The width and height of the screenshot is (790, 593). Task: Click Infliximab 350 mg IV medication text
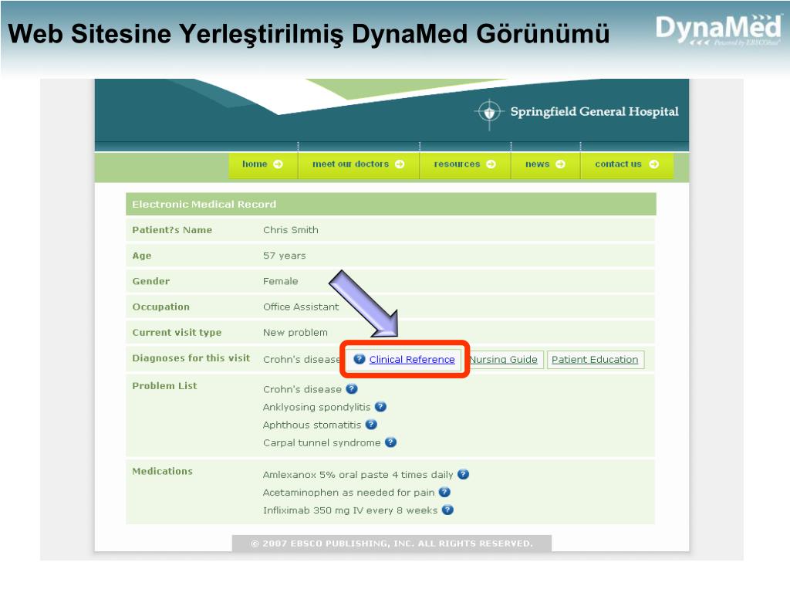(350, 510)
